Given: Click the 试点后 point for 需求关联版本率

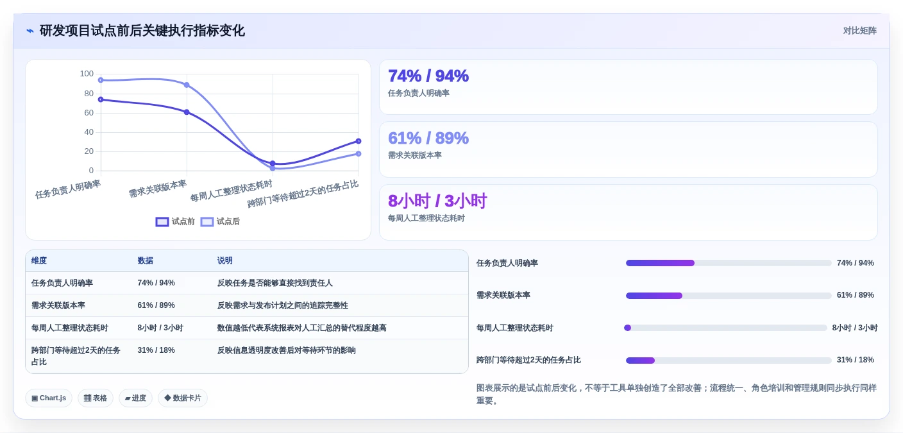Looking at the screenshot, I should [187, 85].
